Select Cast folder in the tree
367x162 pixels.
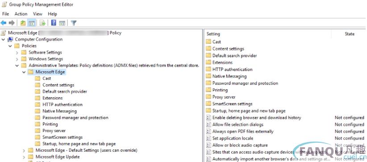46,79
